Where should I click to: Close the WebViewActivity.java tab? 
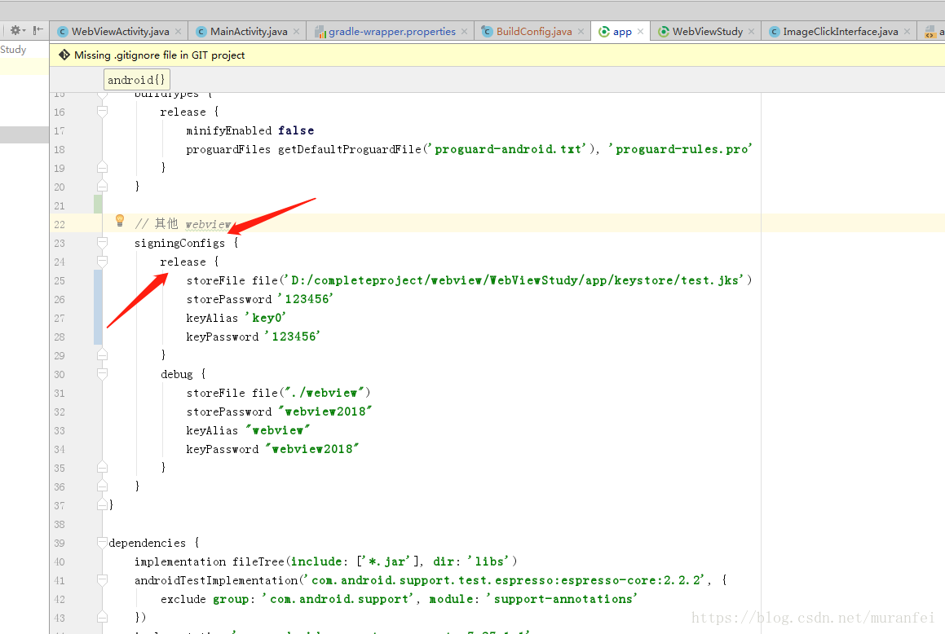coord(178,31)
